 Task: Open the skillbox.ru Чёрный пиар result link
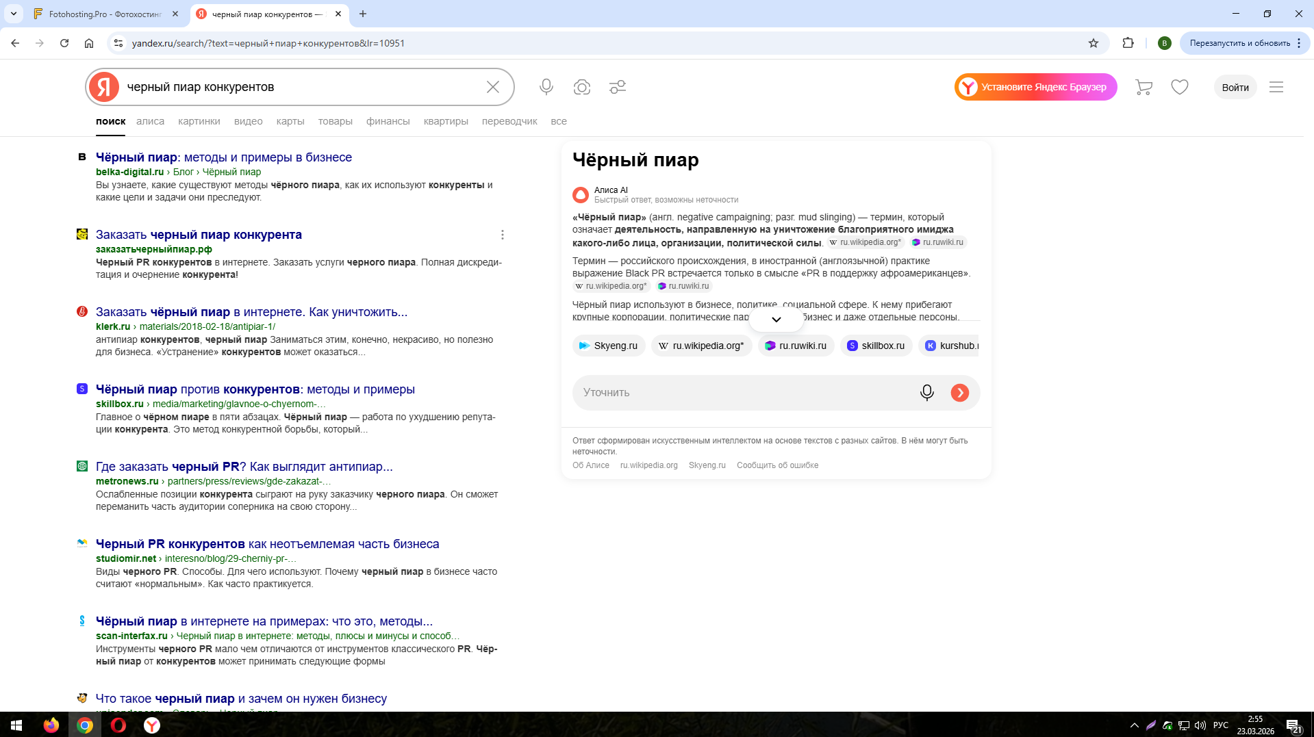pyautogui.click(x=255, y=389)
